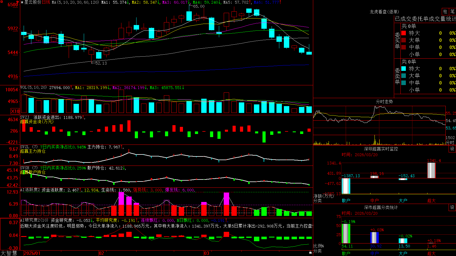Image resolution: width=456 pixels, height=256 pixels.
Task: Click the 龙虎看盘(逐单) panel title
Action: (384, 12)
